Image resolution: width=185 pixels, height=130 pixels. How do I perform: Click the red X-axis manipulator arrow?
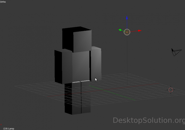140,31
